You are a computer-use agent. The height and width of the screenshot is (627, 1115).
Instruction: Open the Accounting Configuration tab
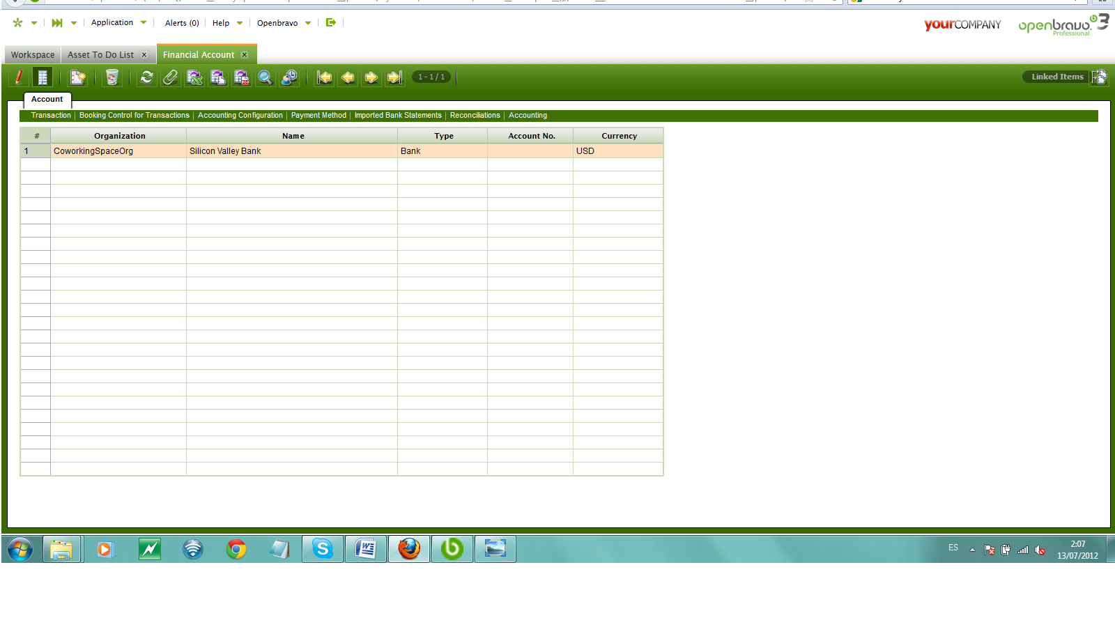coord(240,116)
